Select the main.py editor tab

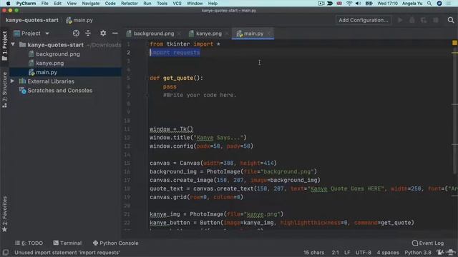point(253,34)
